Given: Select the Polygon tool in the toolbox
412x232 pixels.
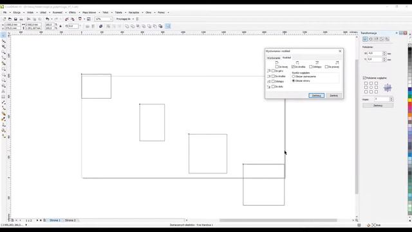Looking at the screenshot, I should pyautogui.click(x=3, y=80).
